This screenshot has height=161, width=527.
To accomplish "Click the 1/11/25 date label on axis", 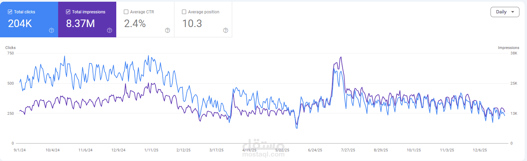I will 151,150.
